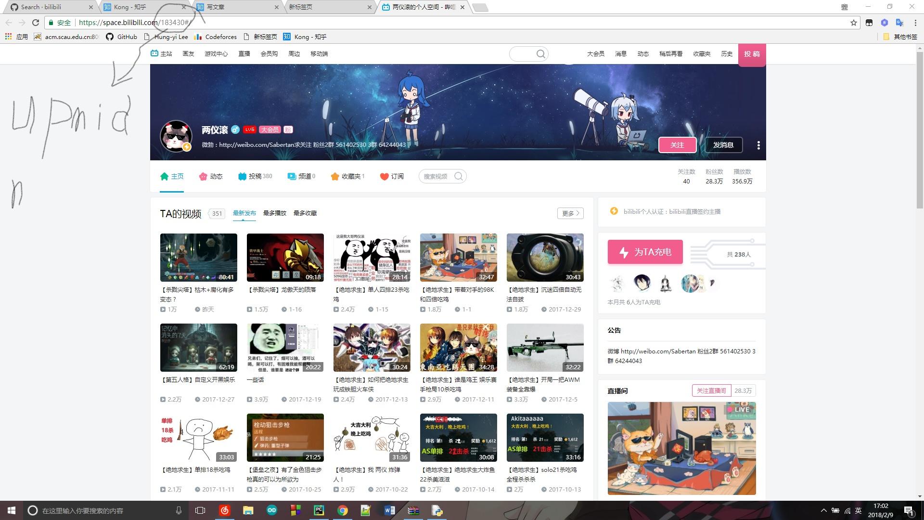Sort videos by 最多播放
The image size is (924, 520).
pos(275,213)
